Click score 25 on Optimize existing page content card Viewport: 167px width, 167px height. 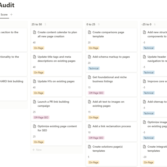34,137
